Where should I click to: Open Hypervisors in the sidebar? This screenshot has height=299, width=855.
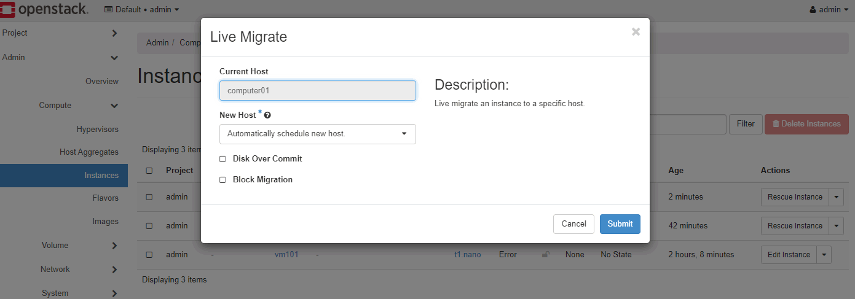tap(97, 130)
